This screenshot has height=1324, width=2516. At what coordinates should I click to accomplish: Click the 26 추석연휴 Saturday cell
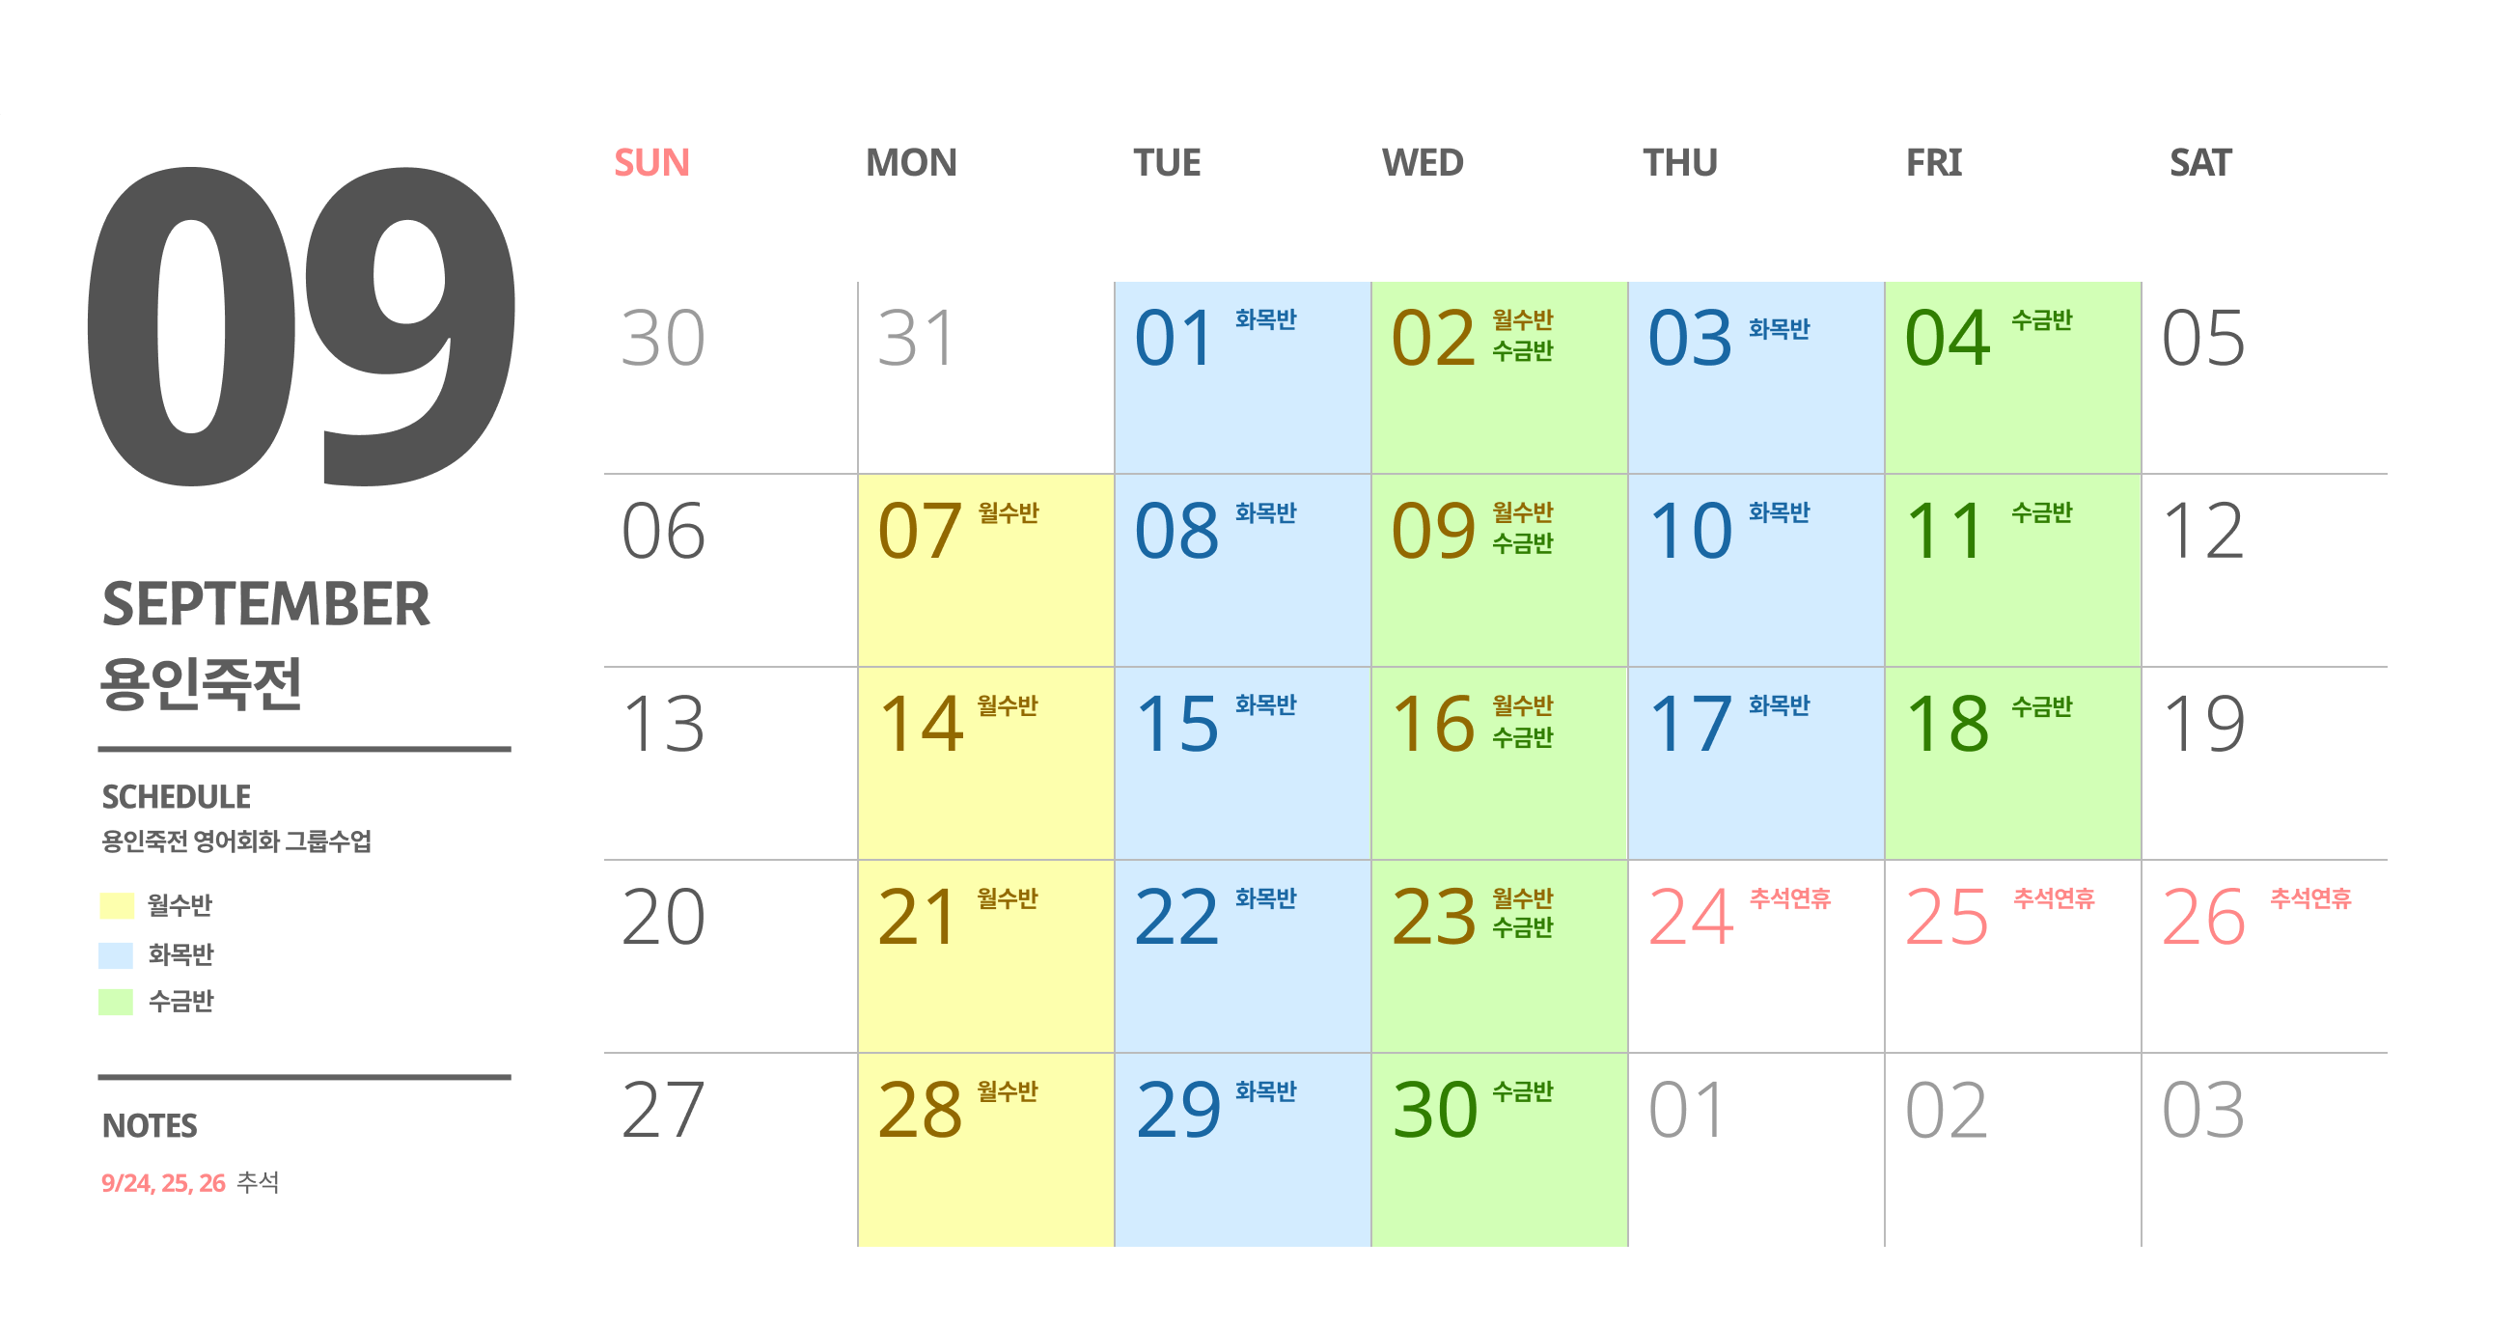[x=2264, y=956]
